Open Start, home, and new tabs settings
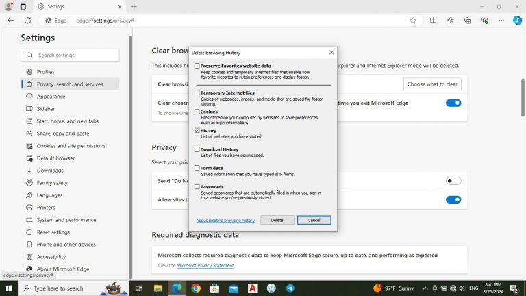This screenshot has width=526, height=296. (x=70, y=121)
